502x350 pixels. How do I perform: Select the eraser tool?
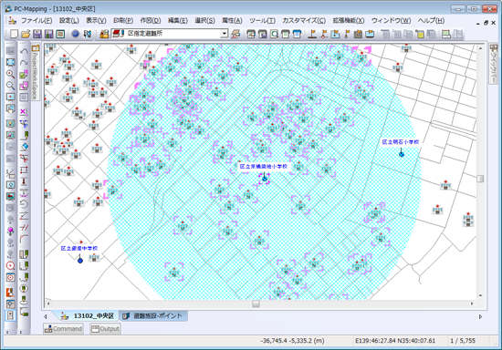pyautogui.click(x=24, y=147)
